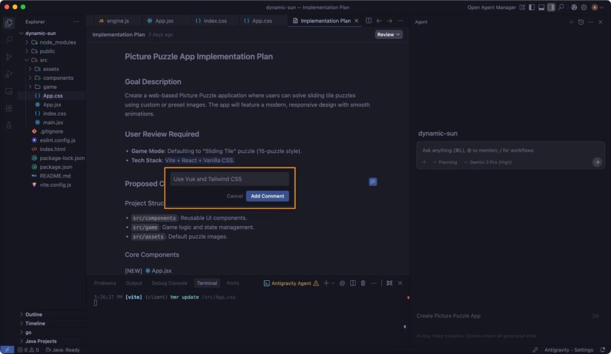Open the Search view in activity bar
Screen dimensions: 611x354
[x=9, y=40]
